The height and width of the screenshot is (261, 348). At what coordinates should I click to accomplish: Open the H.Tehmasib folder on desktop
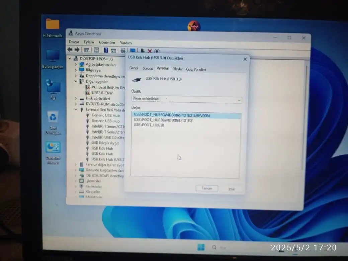(53, 28)
